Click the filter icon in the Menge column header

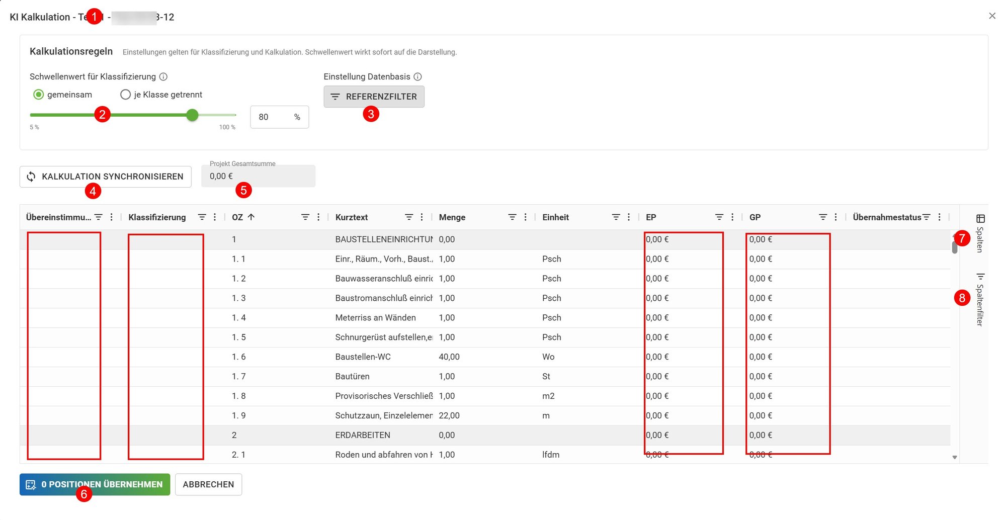[512, 217]
